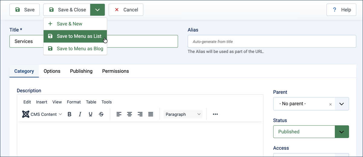
Task: Clear the No parent selection
Action: [x=330, y=104]
